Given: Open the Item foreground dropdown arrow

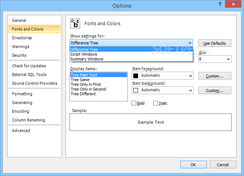Looking at the screenshot, I should 190,76.
